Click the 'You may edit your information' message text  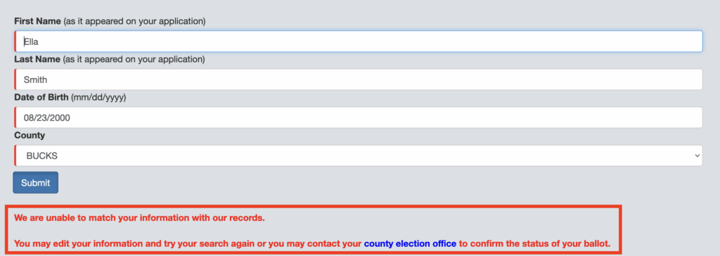click(188, 243)
